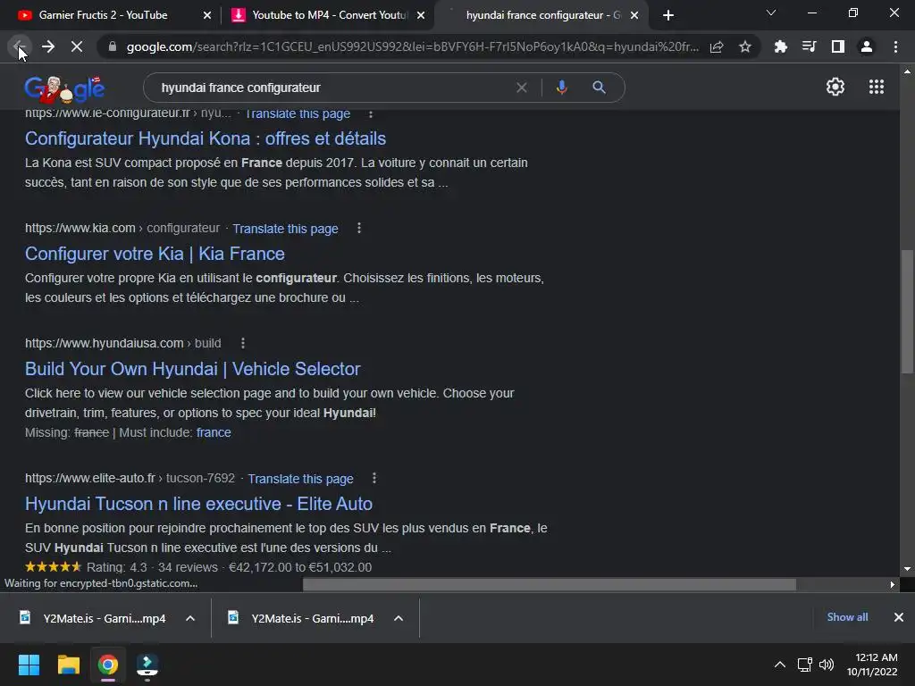Screen dimensions: 915x686
Task: Click the lock site info icon
Action: pos(112,46)
